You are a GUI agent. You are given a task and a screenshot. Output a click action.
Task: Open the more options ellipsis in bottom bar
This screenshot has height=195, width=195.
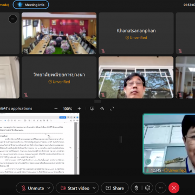[161, 188]
